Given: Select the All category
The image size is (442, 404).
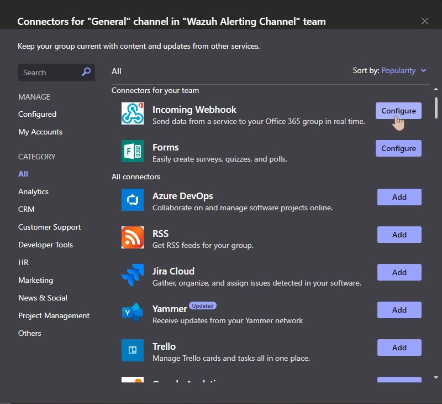Looking at the screenshot, I should tap(23, 174).
